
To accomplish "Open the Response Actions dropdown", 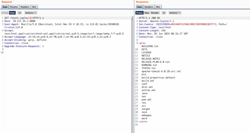I will click(175, 13).
